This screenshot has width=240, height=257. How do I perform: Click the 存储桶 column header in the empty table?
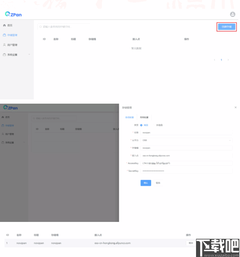92,39
